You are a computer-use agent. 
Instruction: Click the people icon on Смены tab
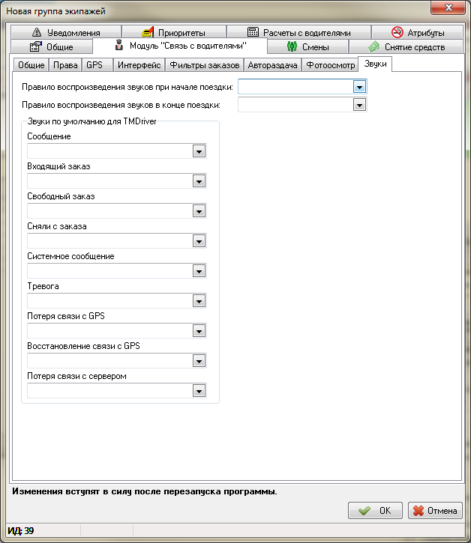point(292,47)
